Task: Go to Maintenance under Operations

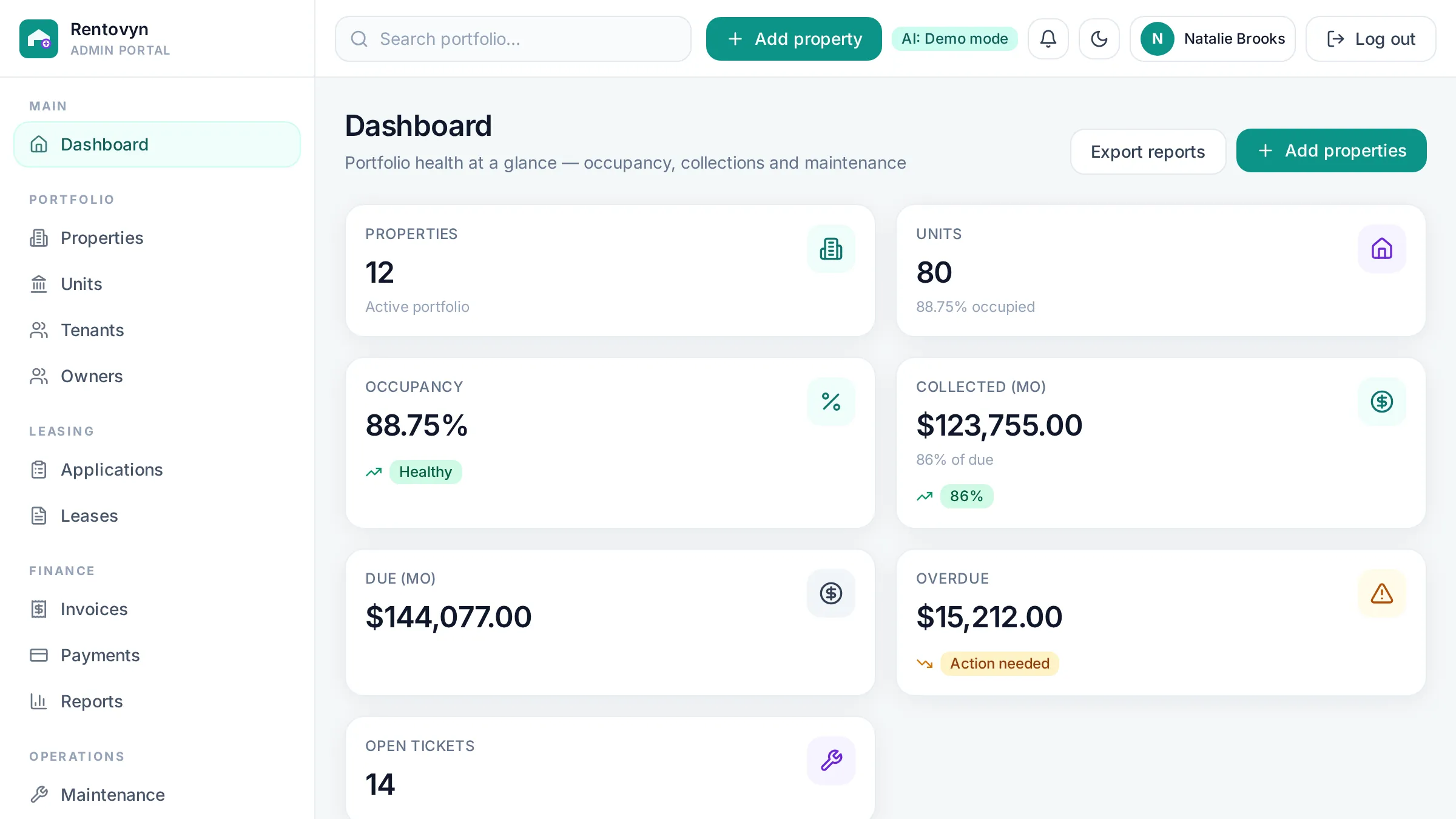Action: [157, 795]
